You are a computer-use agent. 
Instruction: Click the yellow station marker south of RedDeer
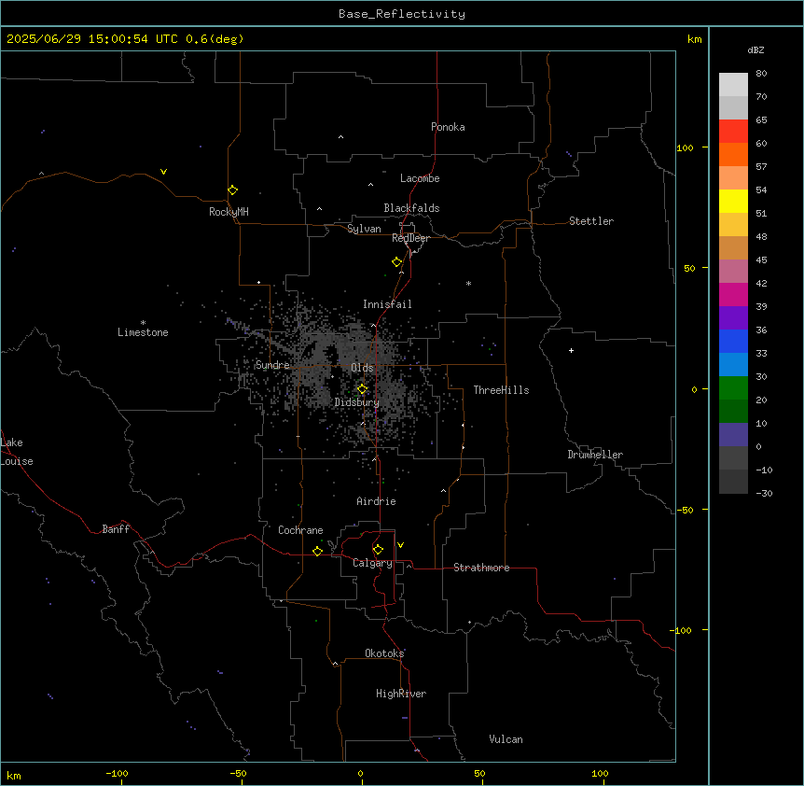pyautogui.click(x=396, y=262)
